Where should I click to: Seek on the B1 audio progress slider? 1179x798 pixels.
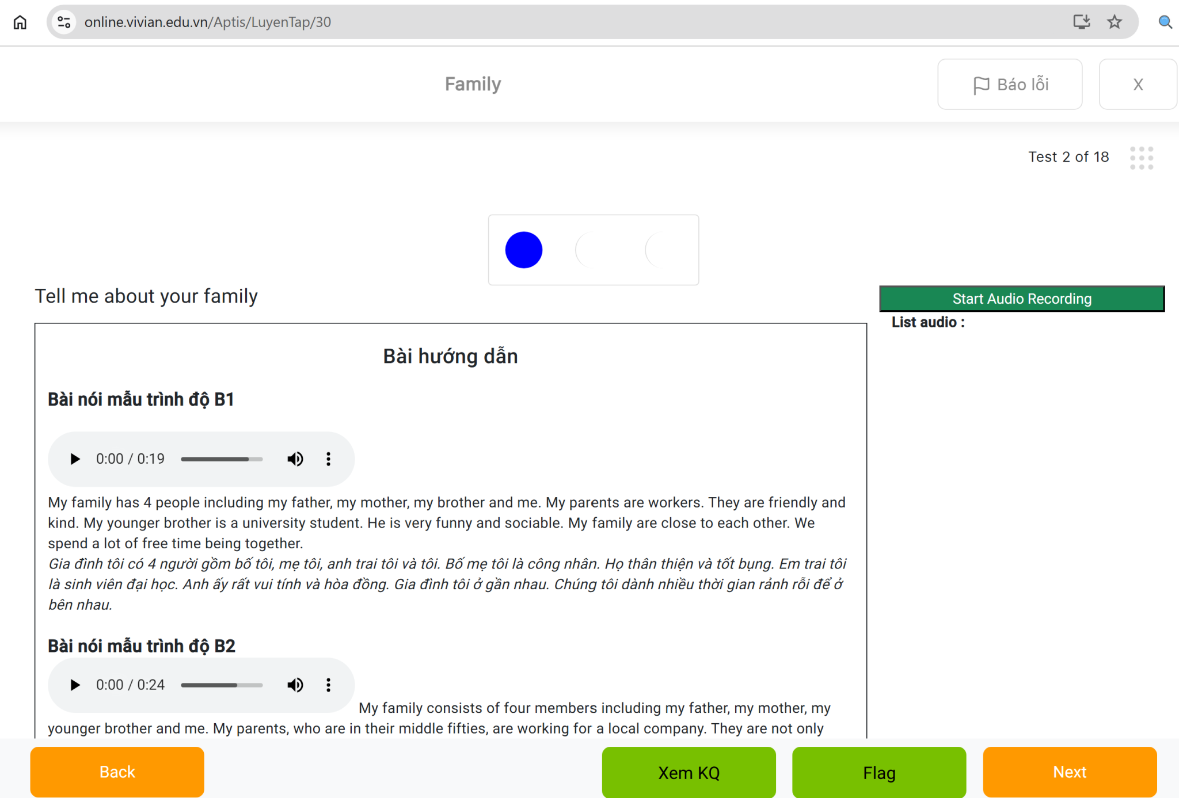pyautogui.click(x=222, y=459)
